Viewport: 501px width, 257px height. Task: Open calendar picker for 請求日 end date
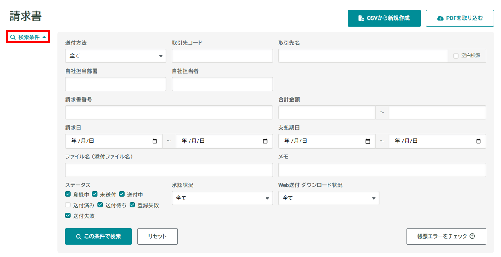point(265,141)
